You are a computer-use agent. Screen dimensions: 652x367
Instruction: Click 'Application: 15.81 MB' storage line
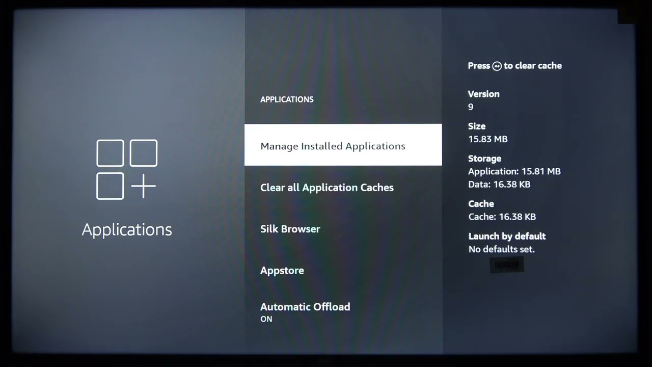point(514,171)
